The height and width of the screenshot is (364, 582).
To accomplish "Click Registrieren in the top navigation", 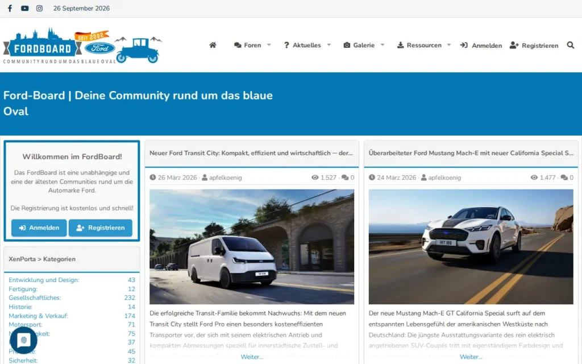I will [534, 45].
